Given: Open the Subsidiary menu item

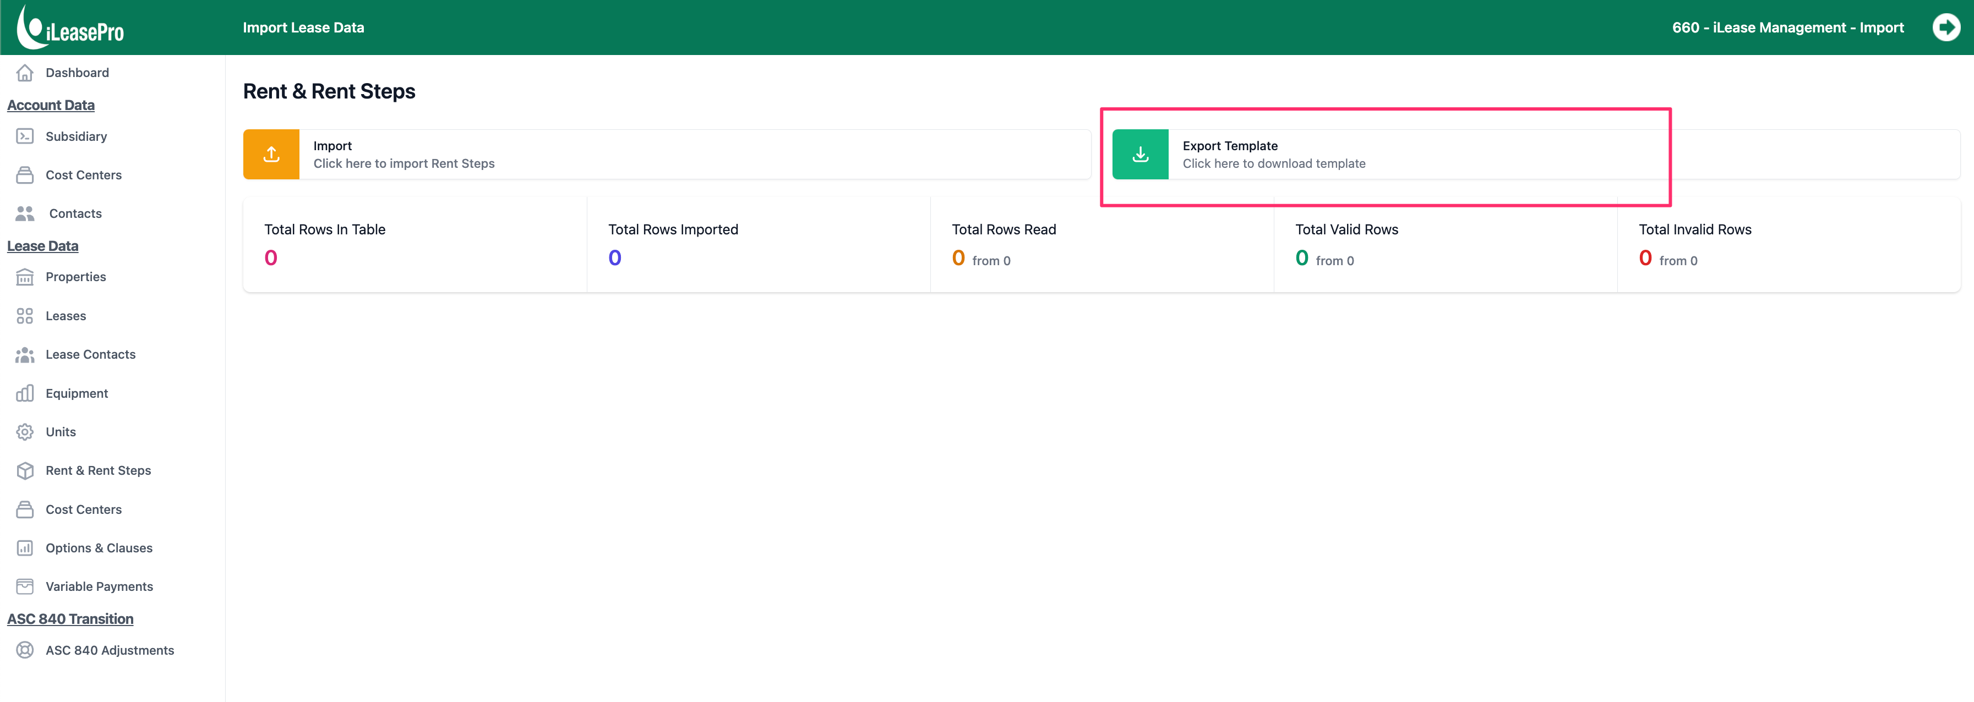Looking at the screenshot, I should click(77, 136).
